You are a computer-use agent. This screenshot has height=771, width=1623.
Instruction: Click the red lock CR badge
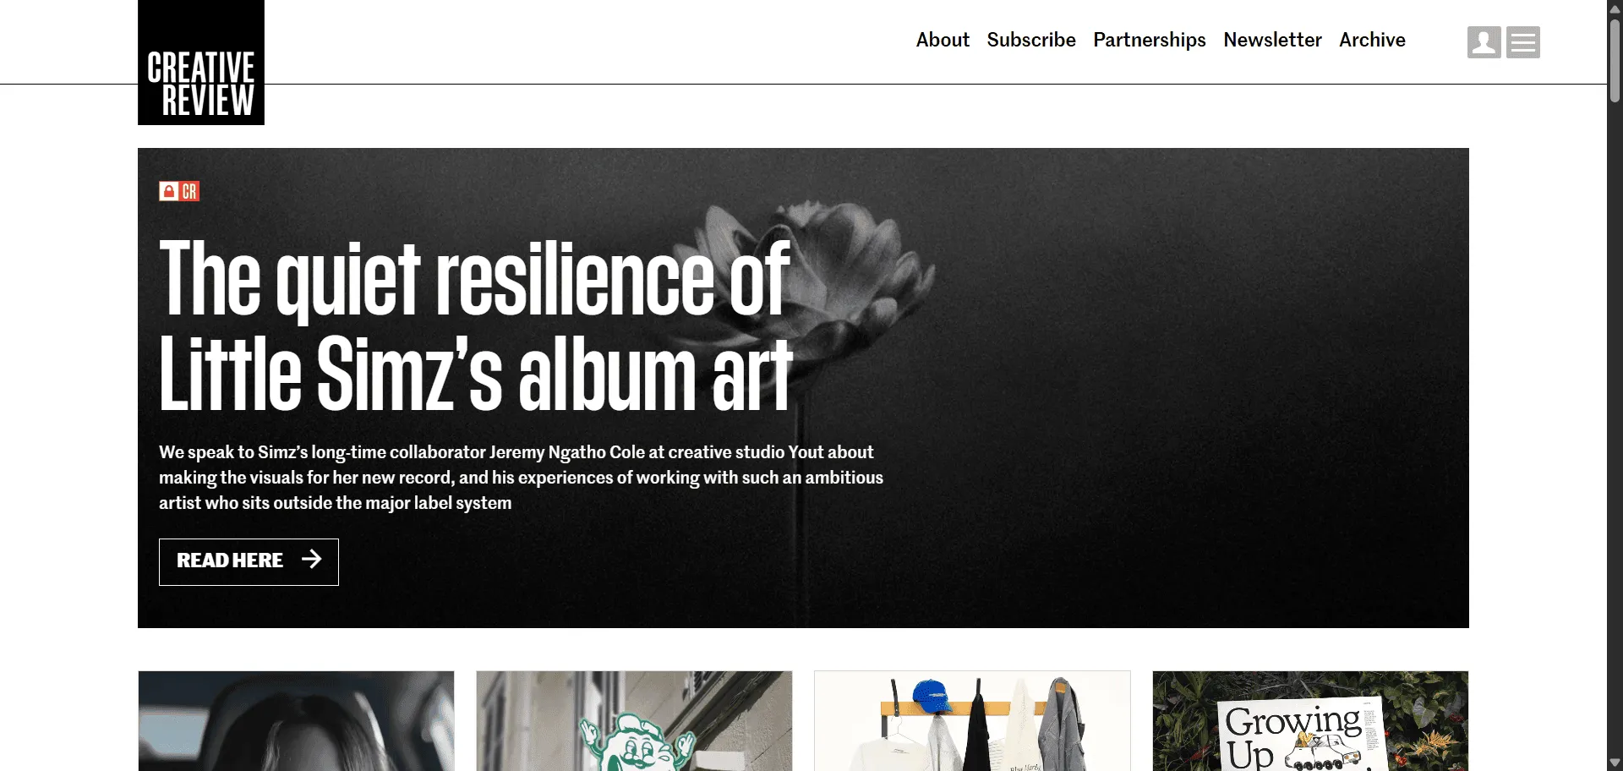click(x=179, y=191)
